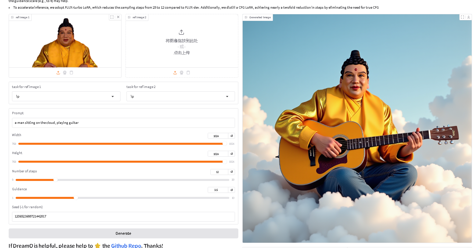
Task: Click the image icon beside the ref image 2 label
Action: (129, 17)
